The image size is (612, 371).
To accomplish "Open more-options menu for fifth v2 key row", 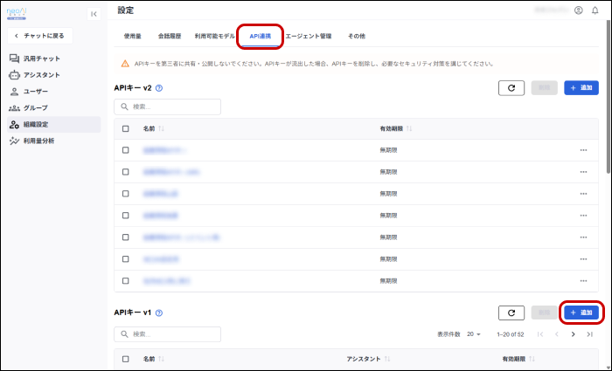I will pos(583,237).
